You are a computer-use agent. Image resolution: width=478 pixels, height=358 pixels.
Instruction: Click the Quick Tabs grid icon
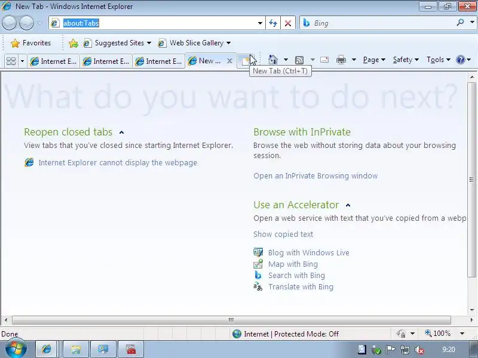click(x=11, y=61)
